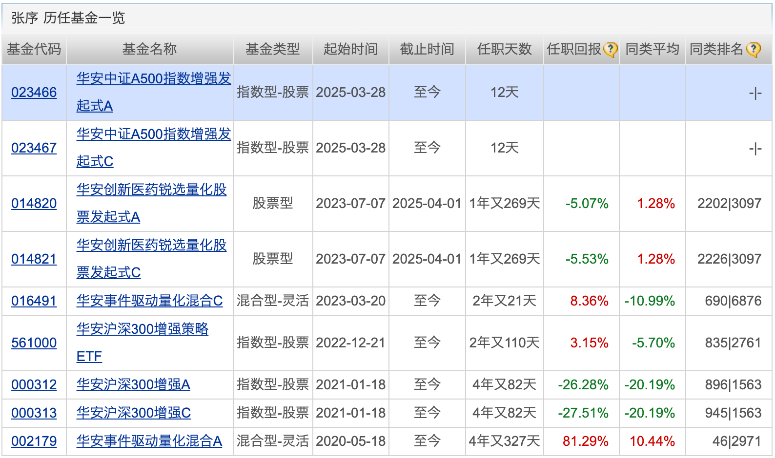775x458 pixels.
Task: Click the 10.44% category average cell
Action: pyautogui.click(x=652, y=441)
